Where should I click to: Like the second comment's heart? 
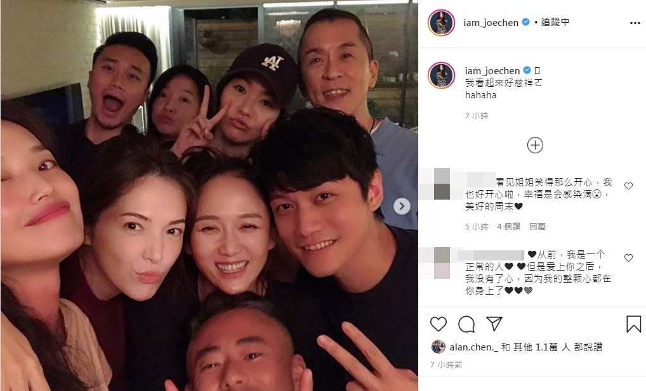click(x=628, y=258)
